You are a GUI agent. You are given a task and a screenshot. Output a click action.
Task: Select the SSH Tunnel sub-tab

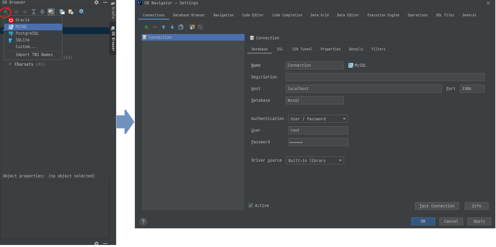click(302, 49)
